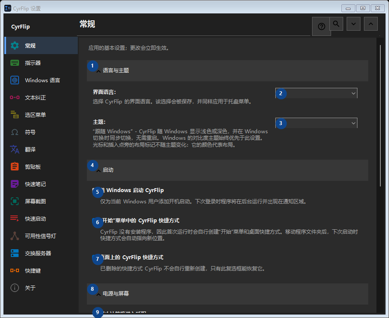Viewport: 389px width, 318px height.
Task: Click the down chevron button in header
Action: coord(354,24)
